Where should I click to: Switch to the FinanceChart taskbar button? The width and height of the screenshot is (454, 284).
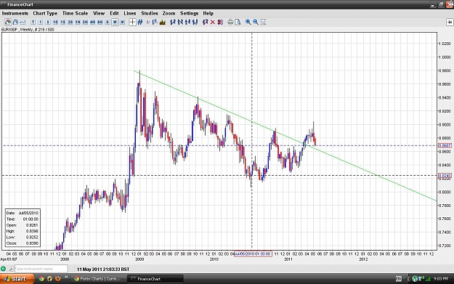[x=156, y=279]
